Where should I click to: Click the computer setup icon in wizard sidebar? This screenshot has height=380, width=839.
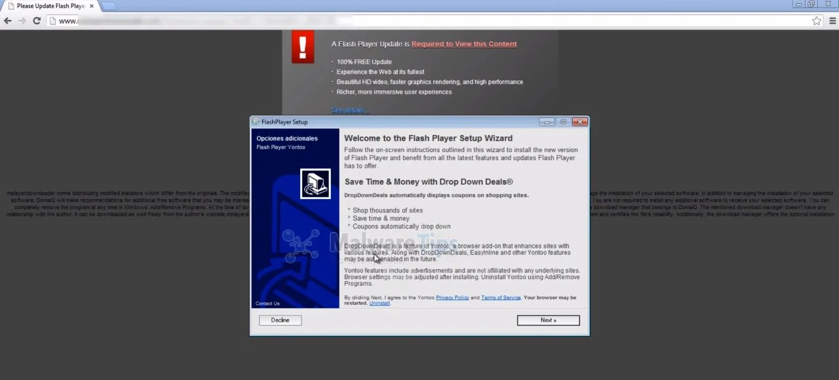[x=315, y=183]
